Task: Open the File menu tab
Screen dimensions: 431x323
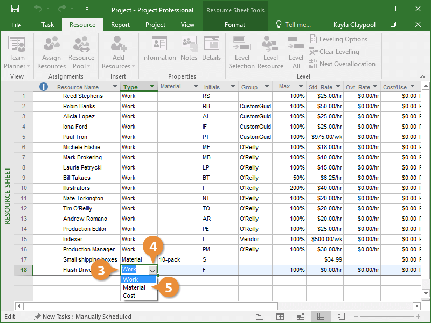Action: pos(16,25)
